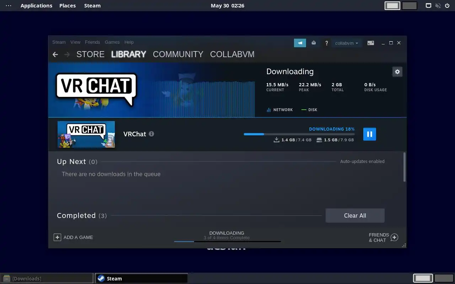Screen dimensions: 455x284
Task: Open the question mark help icon
Action: pos(327,43)
